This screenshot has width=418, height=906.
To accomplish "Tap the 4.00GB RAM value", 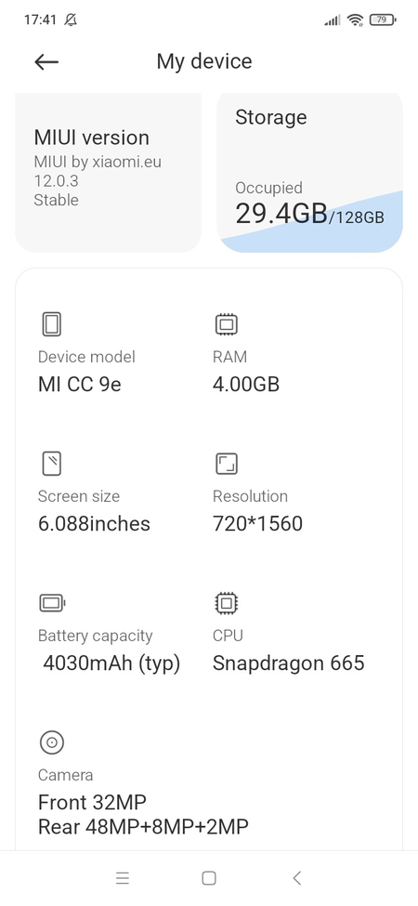I will tap(246, 385).
